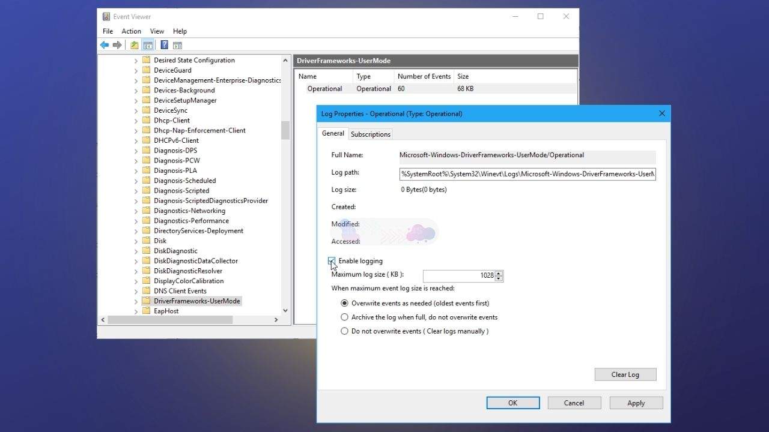Click the EapHost folder icon
This screenshot has width=769, height=432.
coord(146,311)
